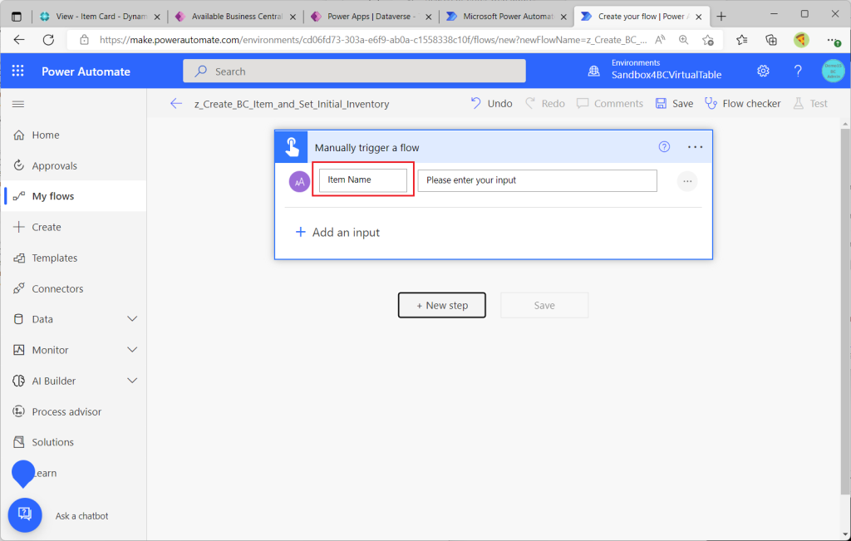This screenshot has height=541, width=851.
Task: Click the back arrow beside flow name
Action: point(176,103)
